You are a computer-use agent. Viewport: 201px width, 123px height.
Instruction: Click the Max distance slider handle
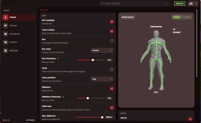(102, 117)
